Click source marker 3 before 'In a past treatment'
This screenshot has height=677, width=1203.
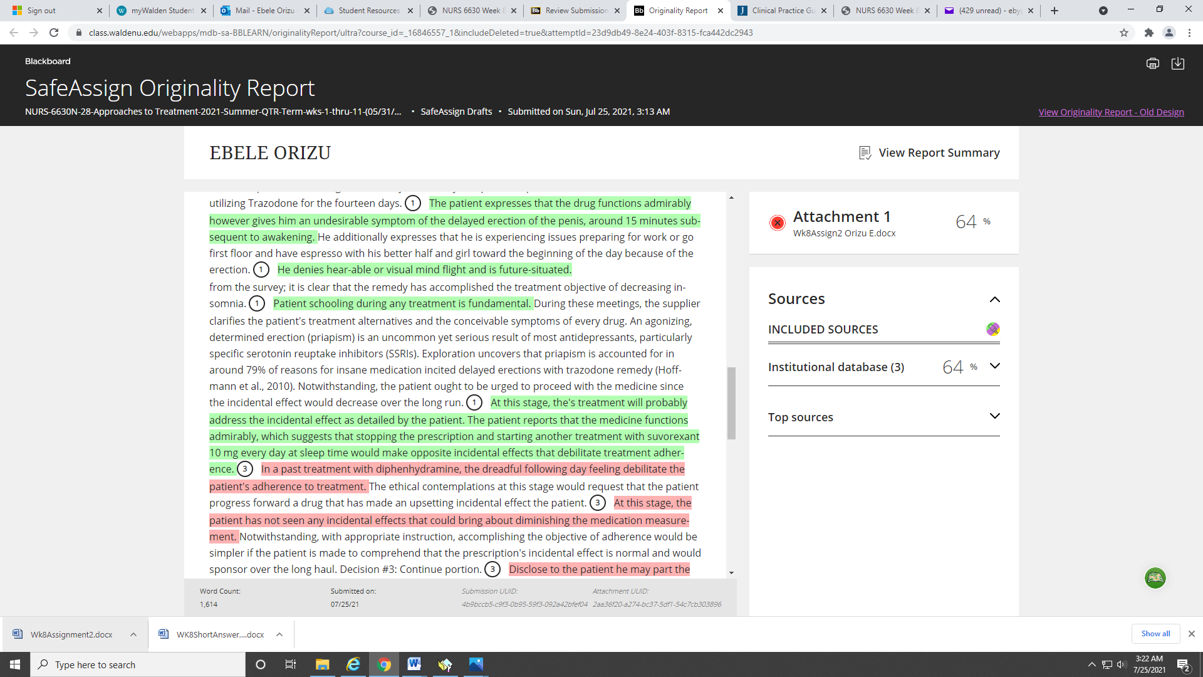[245, 469]
